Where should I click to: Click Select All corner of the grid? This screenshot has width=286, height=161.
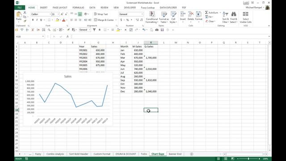[17, 42]
